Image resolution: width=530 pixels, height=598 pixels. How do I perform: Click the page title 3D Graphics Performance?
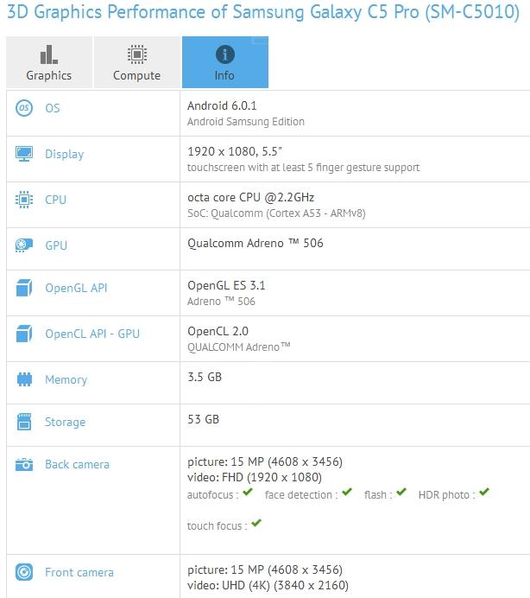(263, 12)
